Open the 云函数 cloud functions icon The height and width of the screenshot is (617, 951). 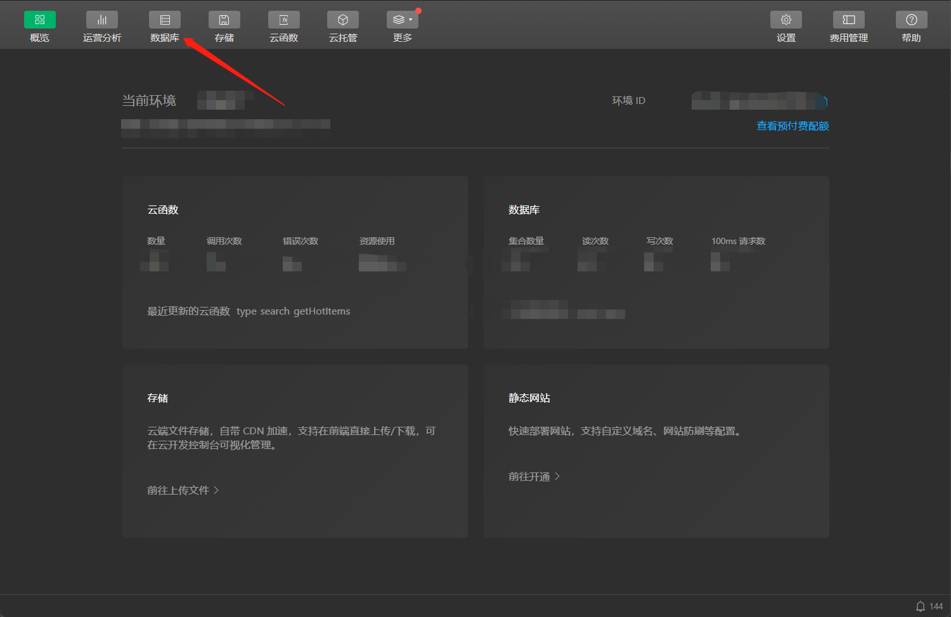tap(283, 20)
